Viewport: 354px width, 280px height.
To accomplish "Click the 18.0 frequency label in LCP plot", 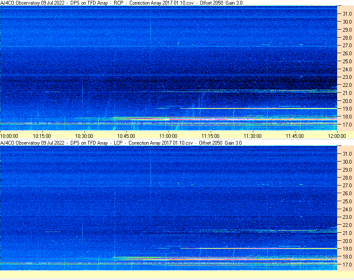I will [x=347, y=256].
